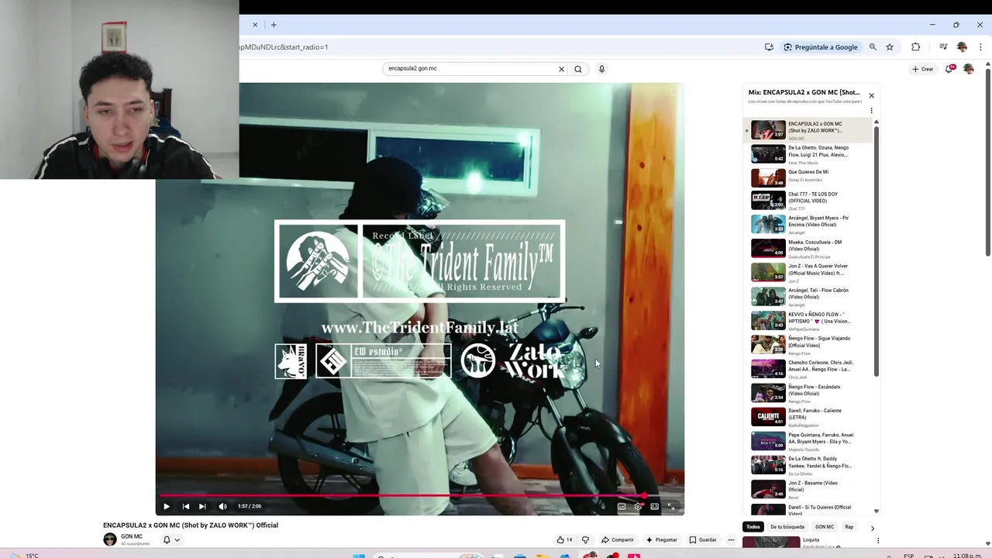The image size is (992, 558).
Task: Play 'De La Ghetto, Ozuna, Nengo Flow' mix item
Action: [x=811, y=153]
